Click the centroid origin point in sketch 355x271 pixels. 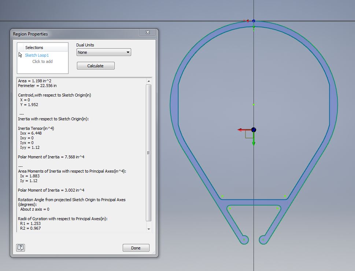click(x=254, y=130)
